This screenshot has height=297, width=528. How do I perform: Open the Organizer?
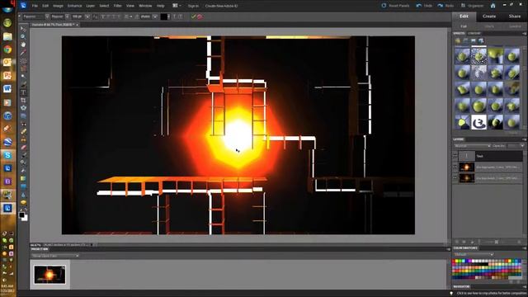[x=472, y=6]
